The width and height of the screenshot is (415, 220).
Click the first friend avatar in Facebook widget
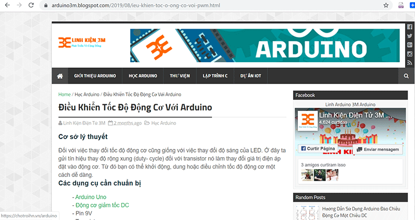[307, 175]
